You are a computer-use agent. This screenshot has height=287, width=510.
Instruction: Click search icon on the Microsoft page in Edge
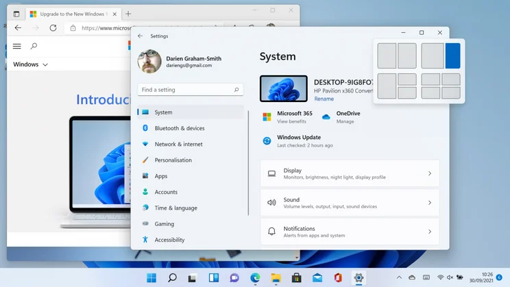click(34, 46)
